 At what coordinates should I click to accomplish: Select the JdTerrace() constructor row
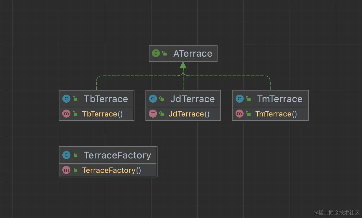183,114
